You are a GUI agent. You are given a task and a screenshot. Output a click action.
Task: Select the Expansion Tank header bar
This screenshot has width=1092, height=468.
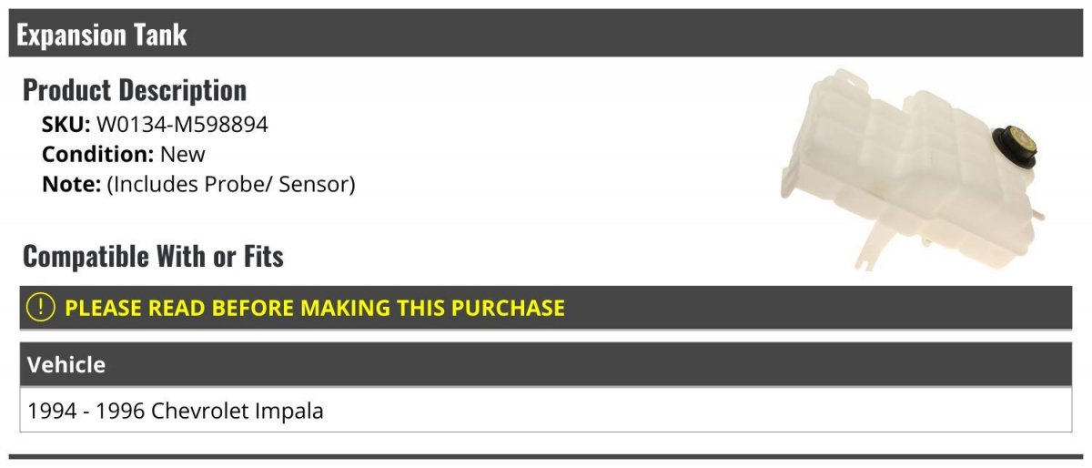pyautogui.click(x=546, y=34)
